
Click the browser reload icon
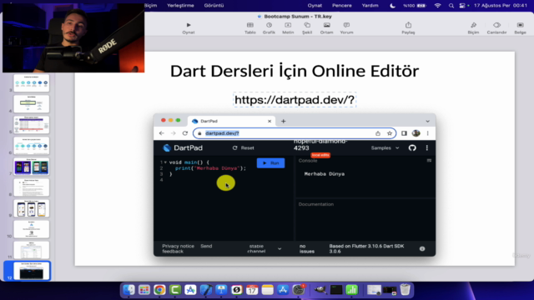click(x=185, y=133)
